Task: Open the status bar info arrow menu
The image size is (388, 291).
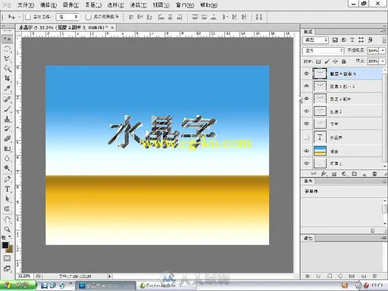Action: tap(110, 276)
